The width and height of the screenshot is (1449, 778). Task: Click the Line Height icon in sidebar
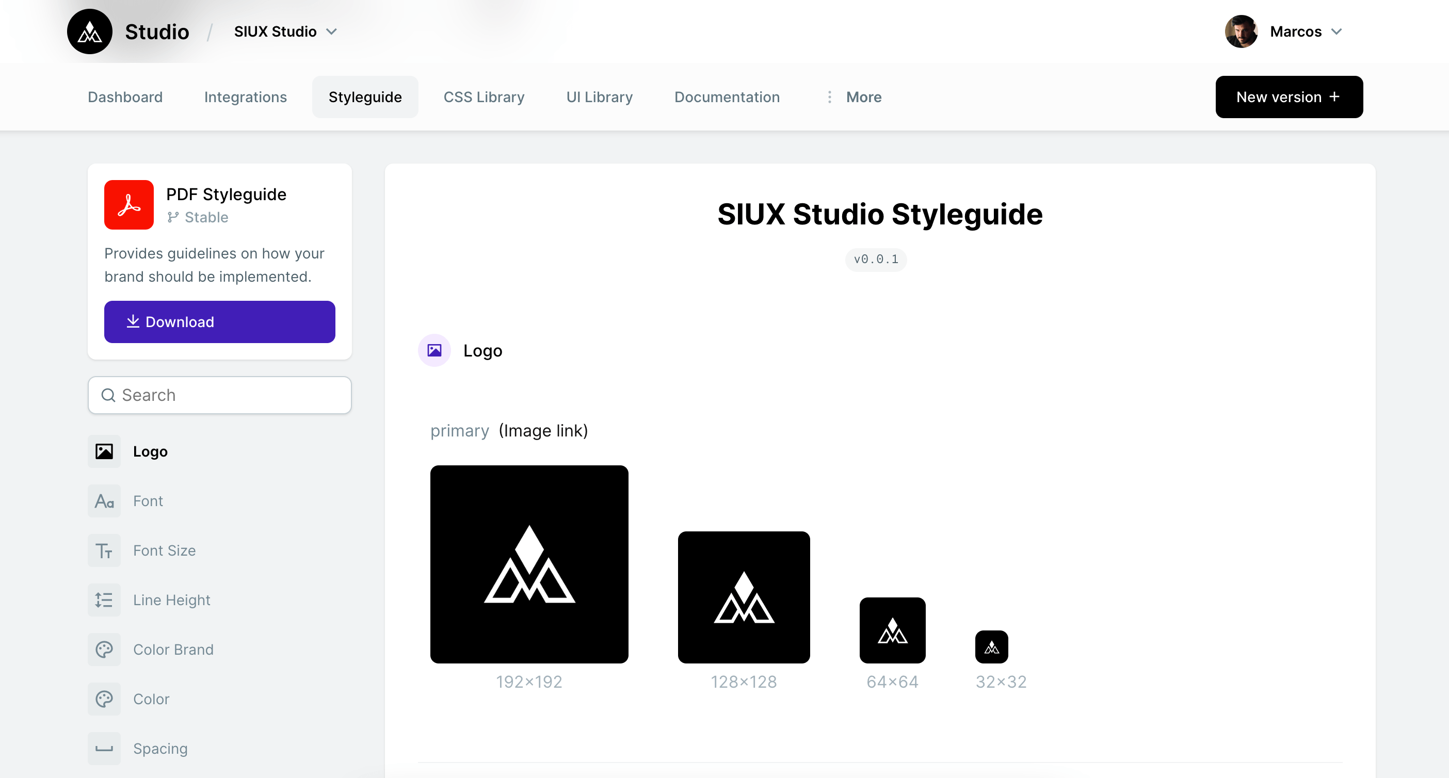pyautogui.click(x=104, y=599)
